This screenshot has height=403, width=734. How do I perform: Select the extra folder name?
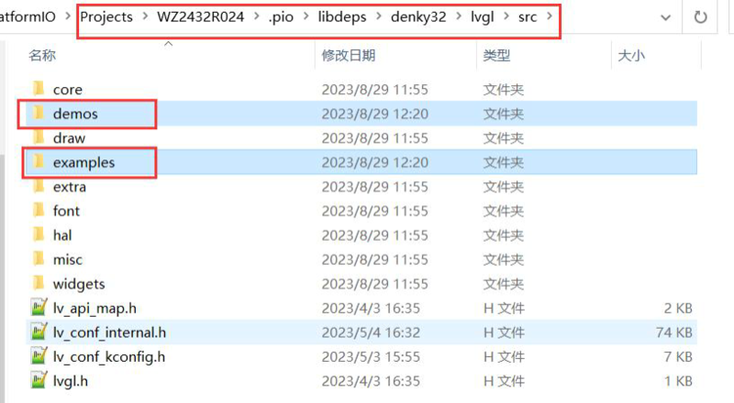coord(70,187)
